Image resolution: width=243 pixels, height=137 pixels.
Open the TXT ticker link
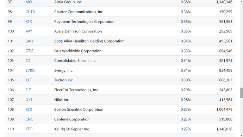pos(29,80)
